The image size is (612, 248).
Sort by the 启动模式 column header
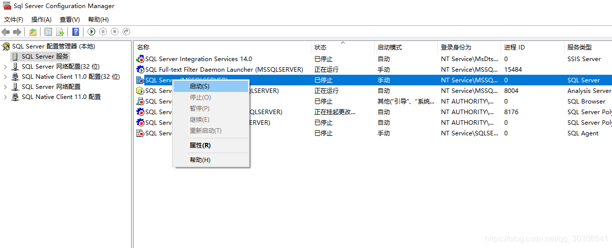(x=406, y=47)
